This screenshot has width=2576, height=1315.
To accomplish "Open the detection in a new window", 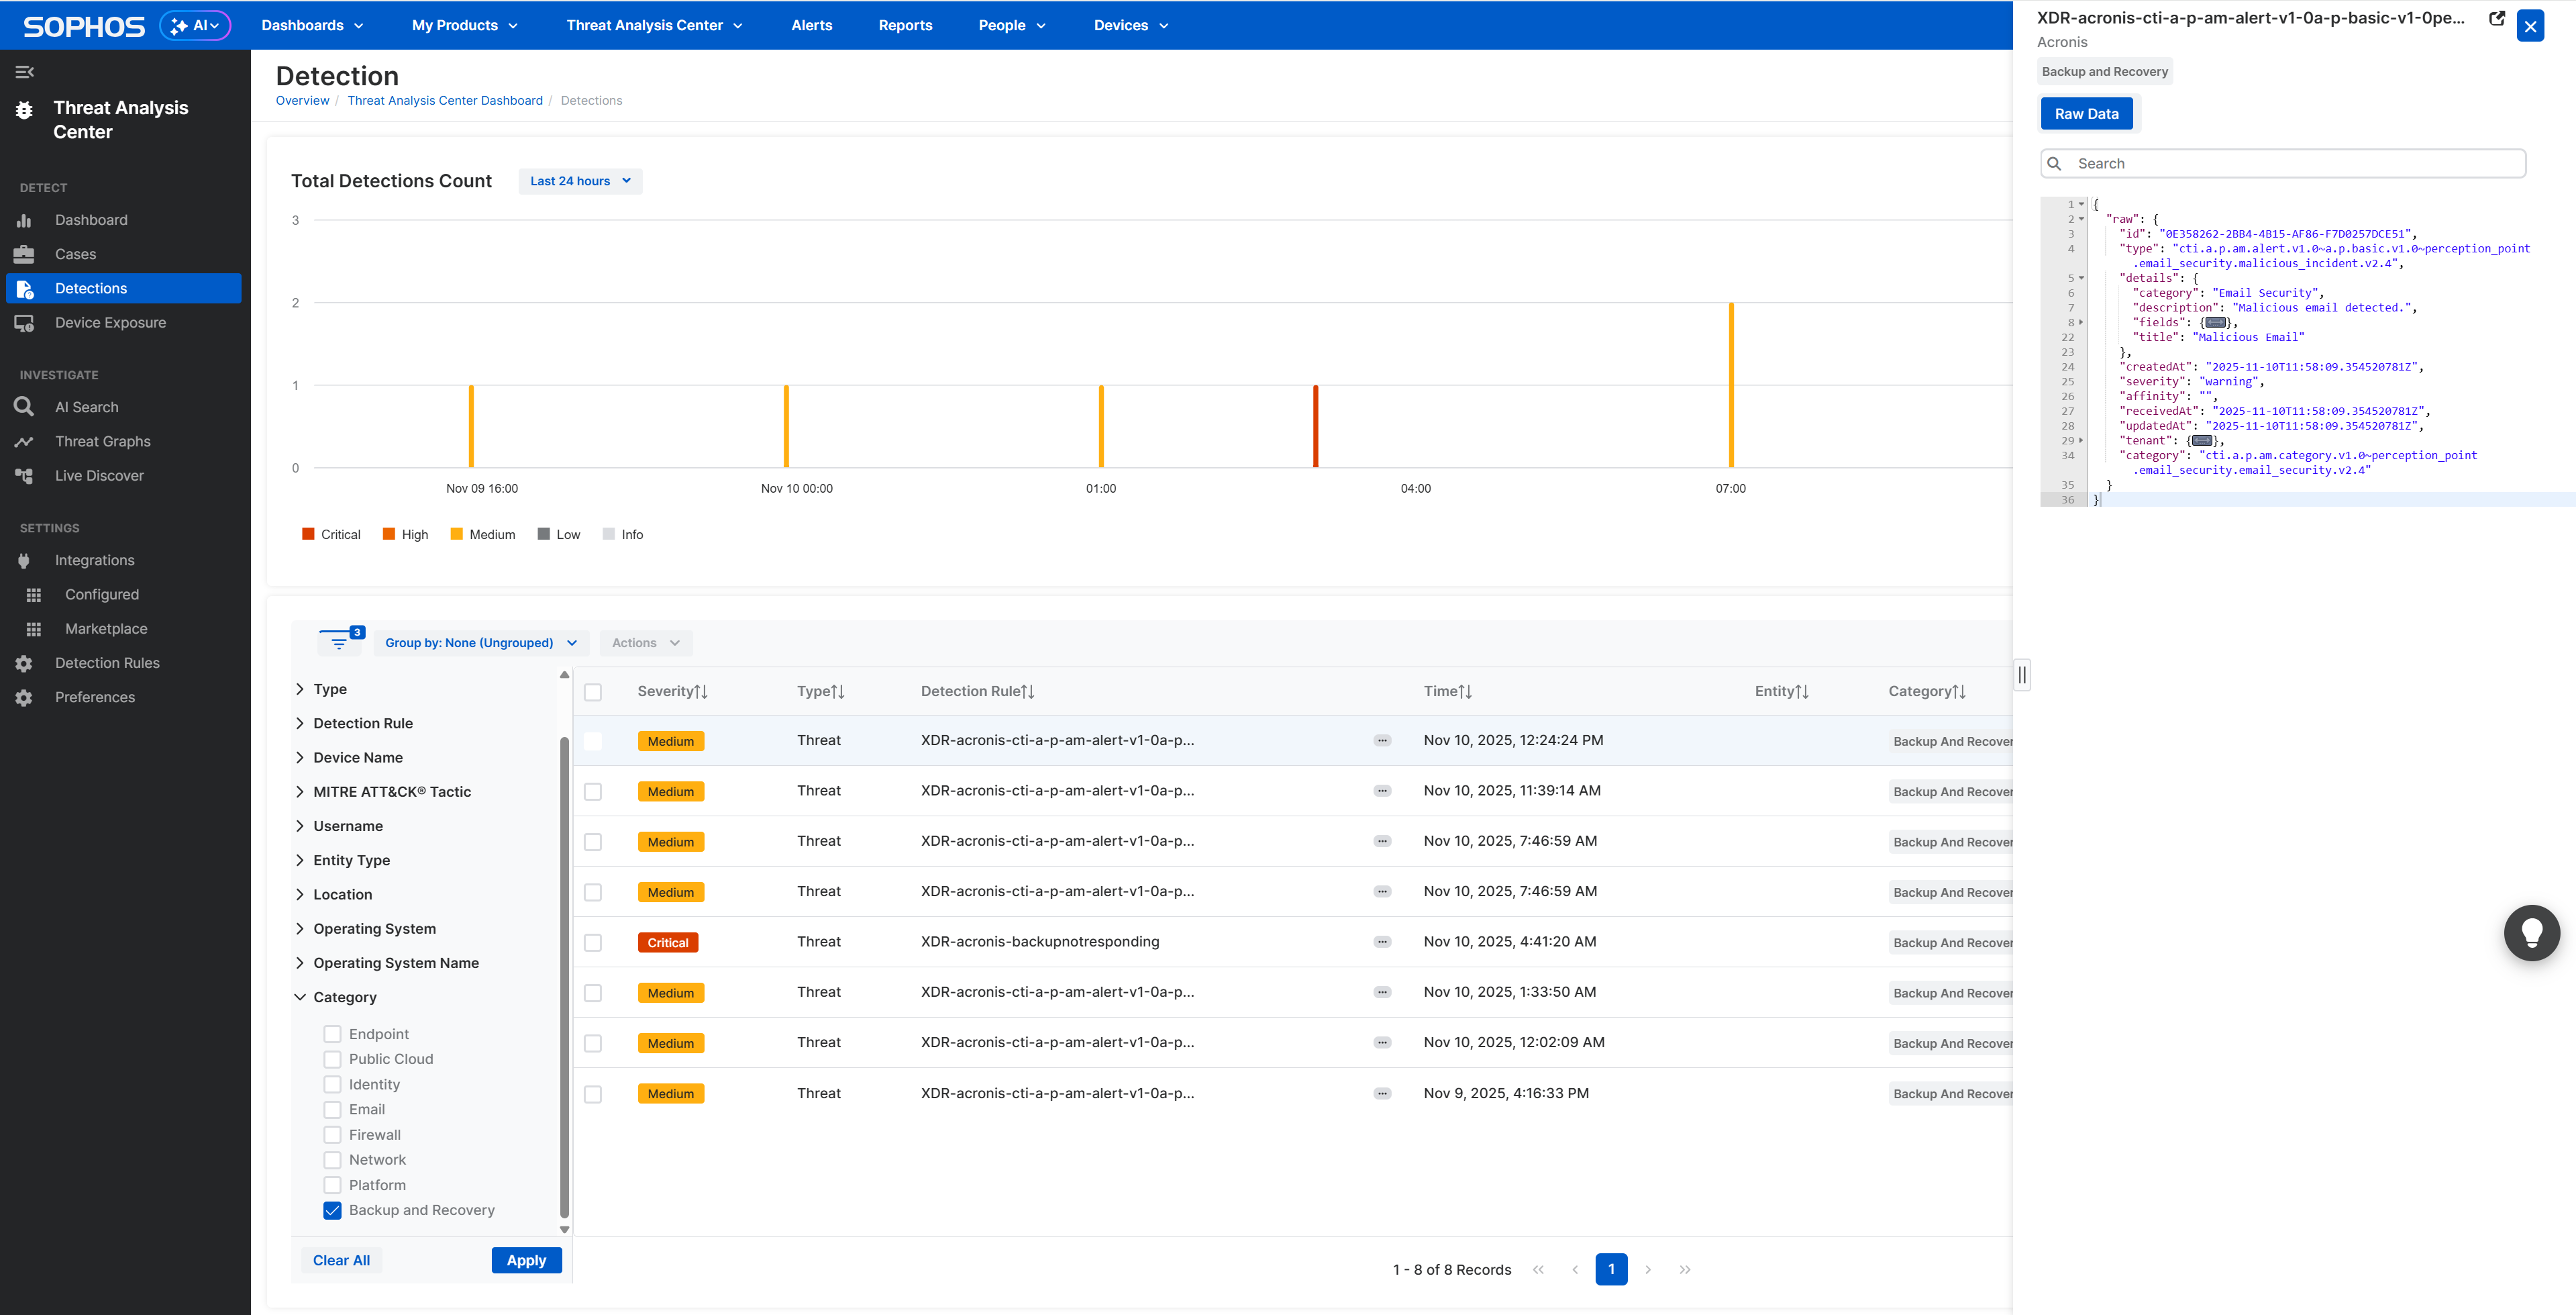I will (2497, 18).
